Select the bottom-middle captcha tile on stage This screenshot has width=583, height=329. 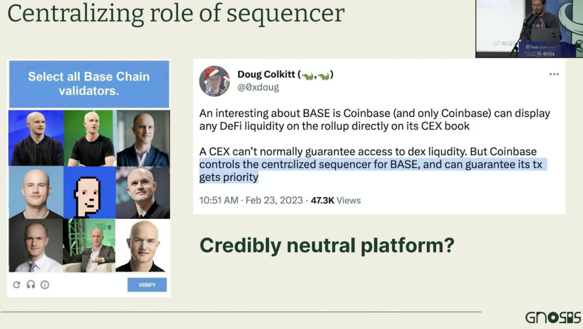[89, 245]
